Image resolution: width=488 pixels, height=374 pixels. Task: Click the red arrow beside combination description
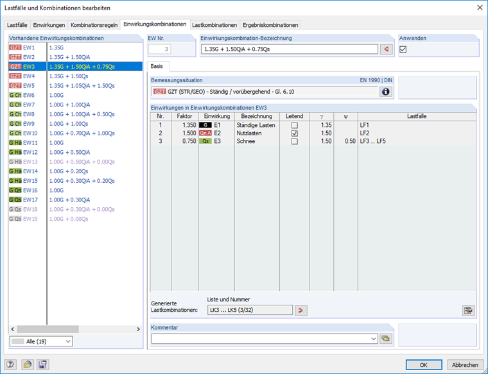coord(387,49)
